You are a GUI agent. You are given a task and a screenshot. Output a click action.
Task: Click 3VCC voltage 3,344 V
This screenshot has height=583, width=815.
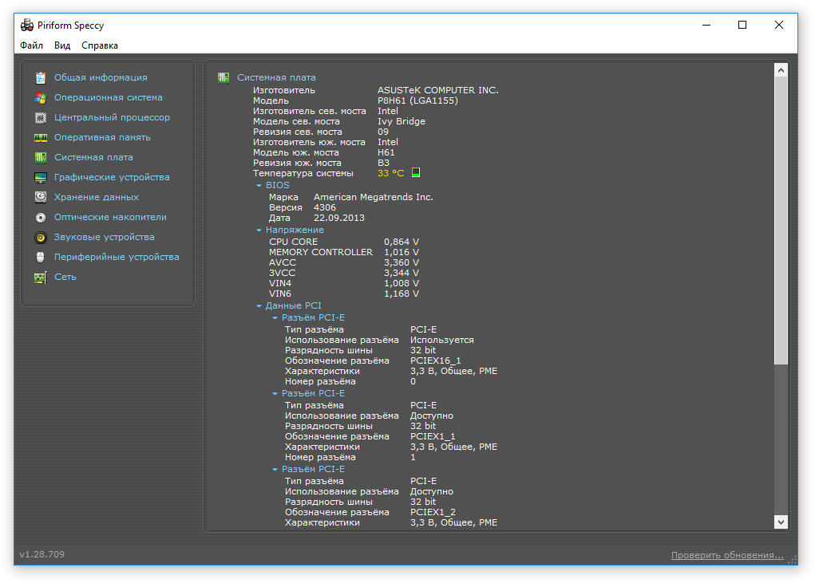[x=402, y=273]
